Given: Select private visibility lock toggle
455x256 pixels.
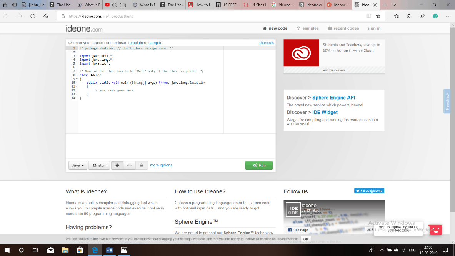Looking at the screenshot, I should tap(142, 165).
